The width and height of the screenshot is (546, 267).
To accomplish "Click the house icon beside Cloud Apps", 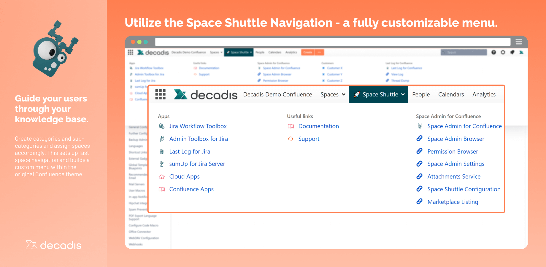I will coord(162,177).
